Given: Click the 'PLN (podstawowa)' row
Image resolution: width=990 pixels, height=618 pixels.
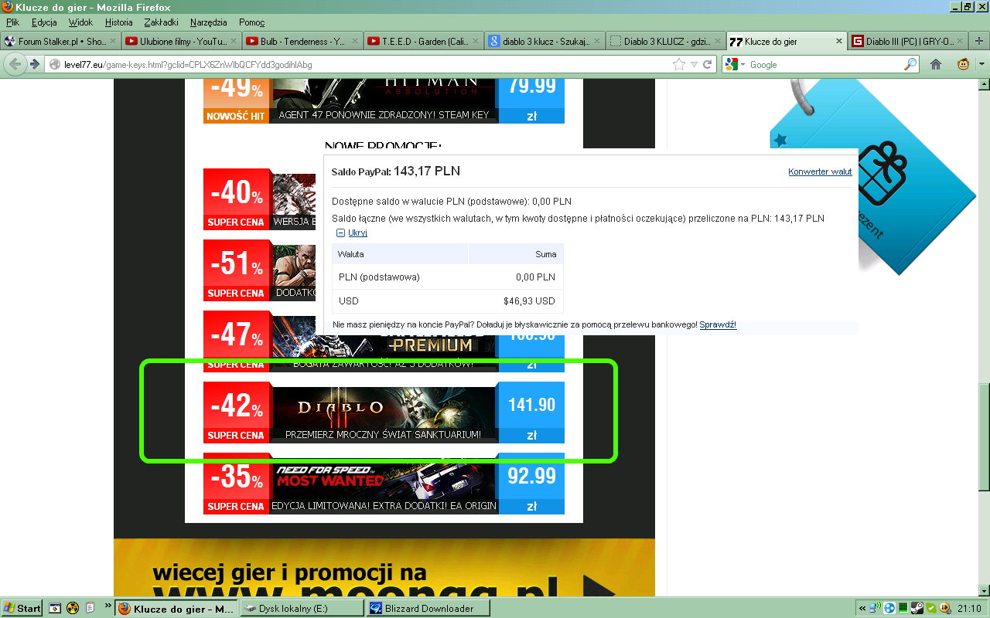Looking at the screenshot, I should coord(448,277).
